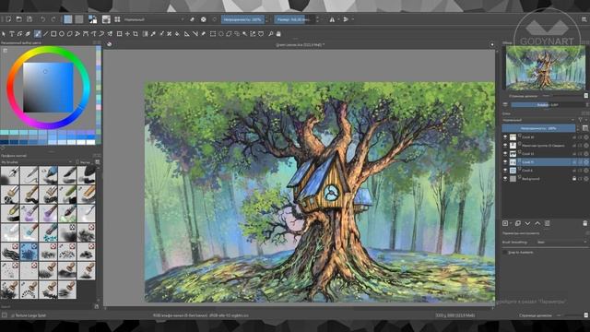Select the Text tool

[x=12, y=34]
